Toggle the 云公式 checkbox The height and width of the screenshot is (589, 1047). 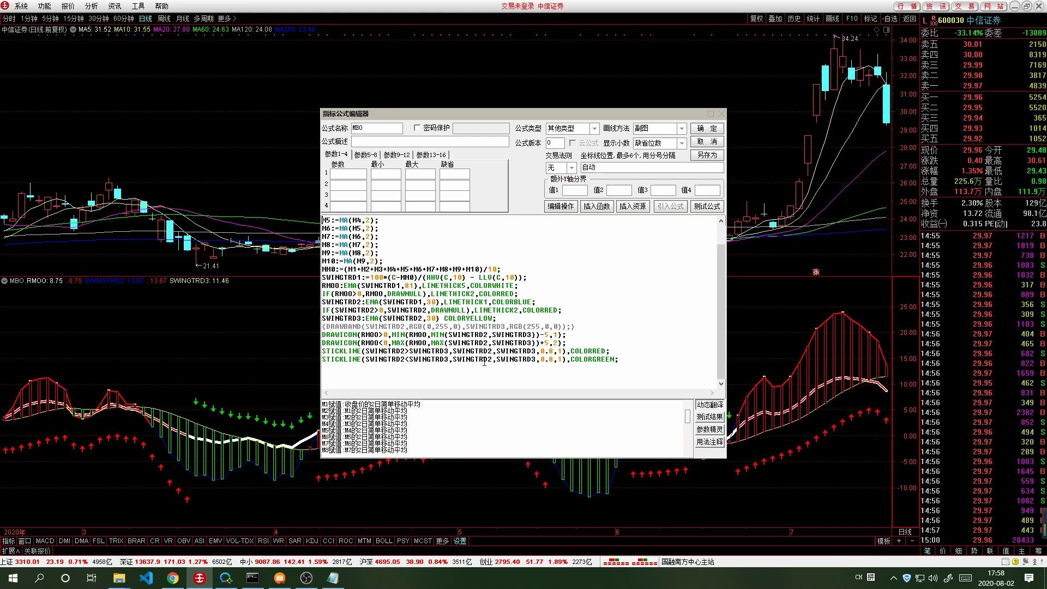point(572,143)
